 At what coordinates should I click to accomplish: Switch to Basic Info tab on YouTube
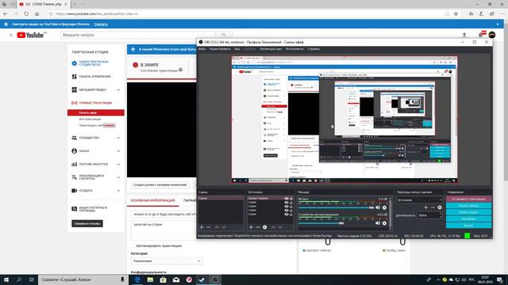tap(153, 200)
